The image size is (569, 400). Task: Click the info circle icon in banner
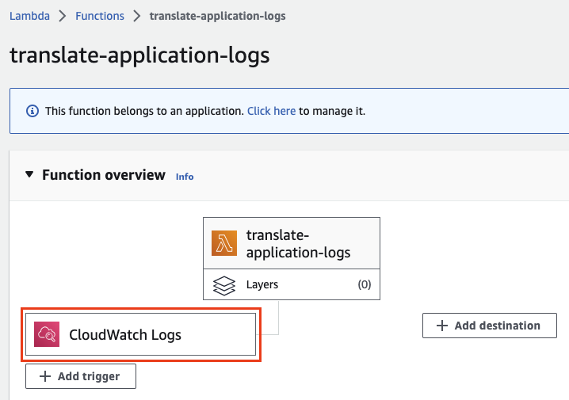[x=32, y=111]
